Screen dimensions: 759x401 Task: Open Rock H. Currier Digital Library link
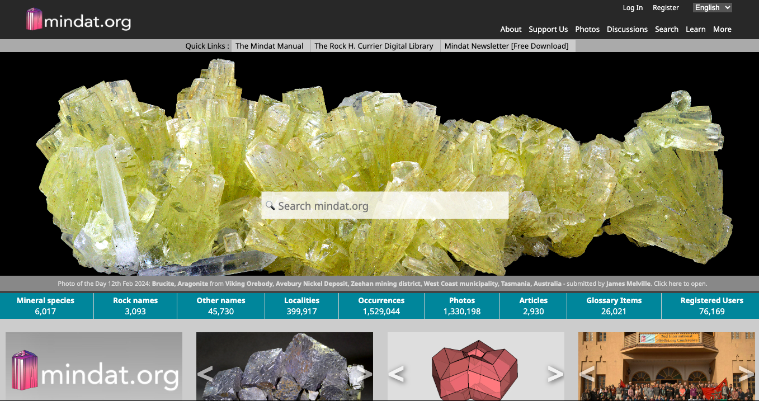374,46
